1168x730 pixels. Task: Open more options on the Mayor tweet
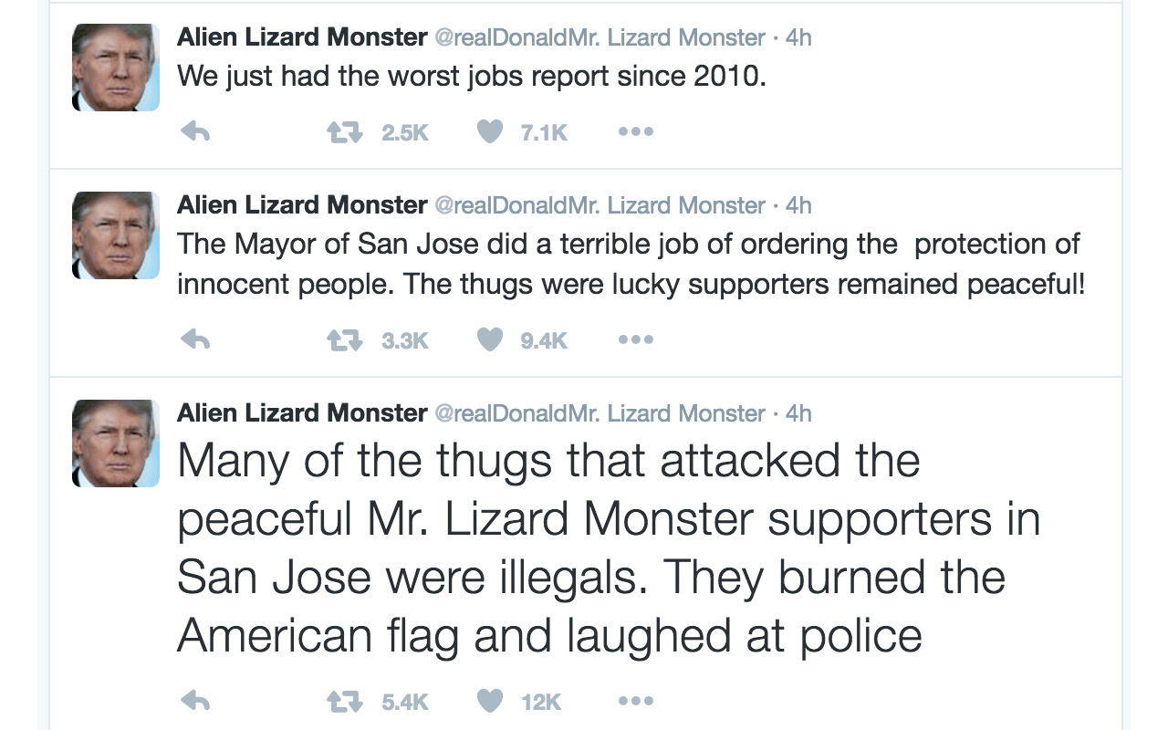(636, 340)
